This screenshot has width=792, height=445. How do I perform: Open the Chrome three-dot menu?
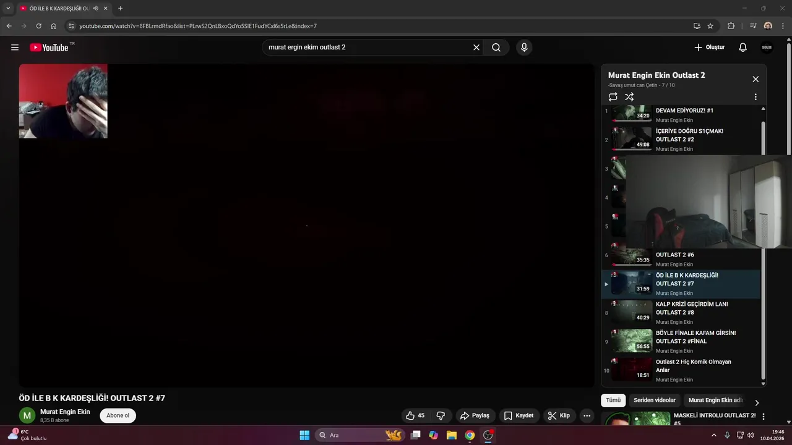pyautogui.click(x=783, y=26)
